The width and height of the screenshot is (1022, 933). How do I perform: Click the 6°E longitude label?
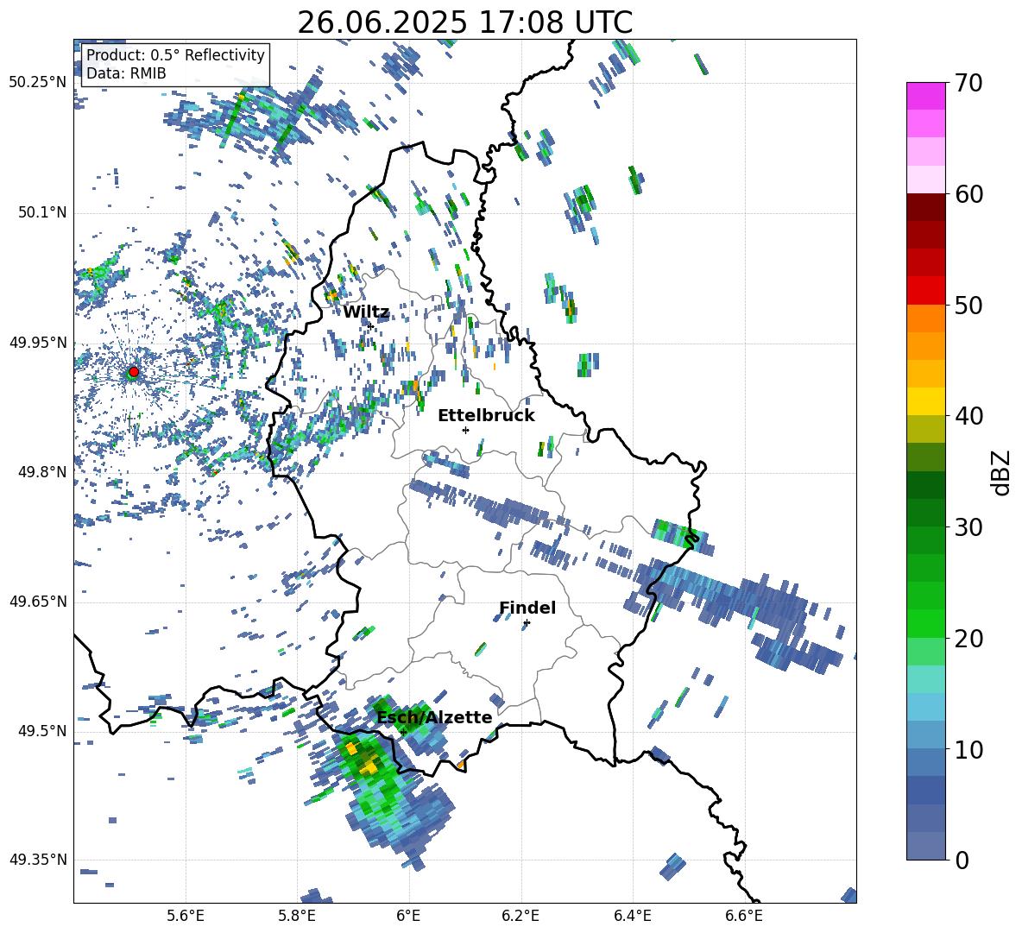pos(408,916)
